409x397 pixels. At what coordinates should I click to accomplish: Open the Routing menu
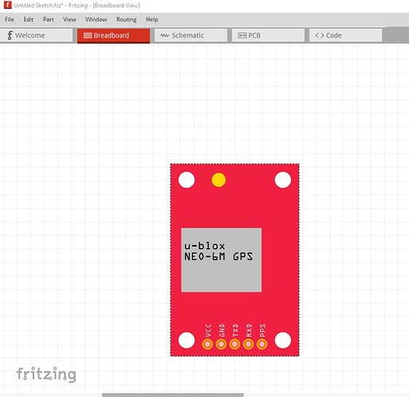tap(127, 19)
